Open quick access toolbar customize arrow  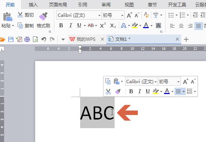point(63,39)
